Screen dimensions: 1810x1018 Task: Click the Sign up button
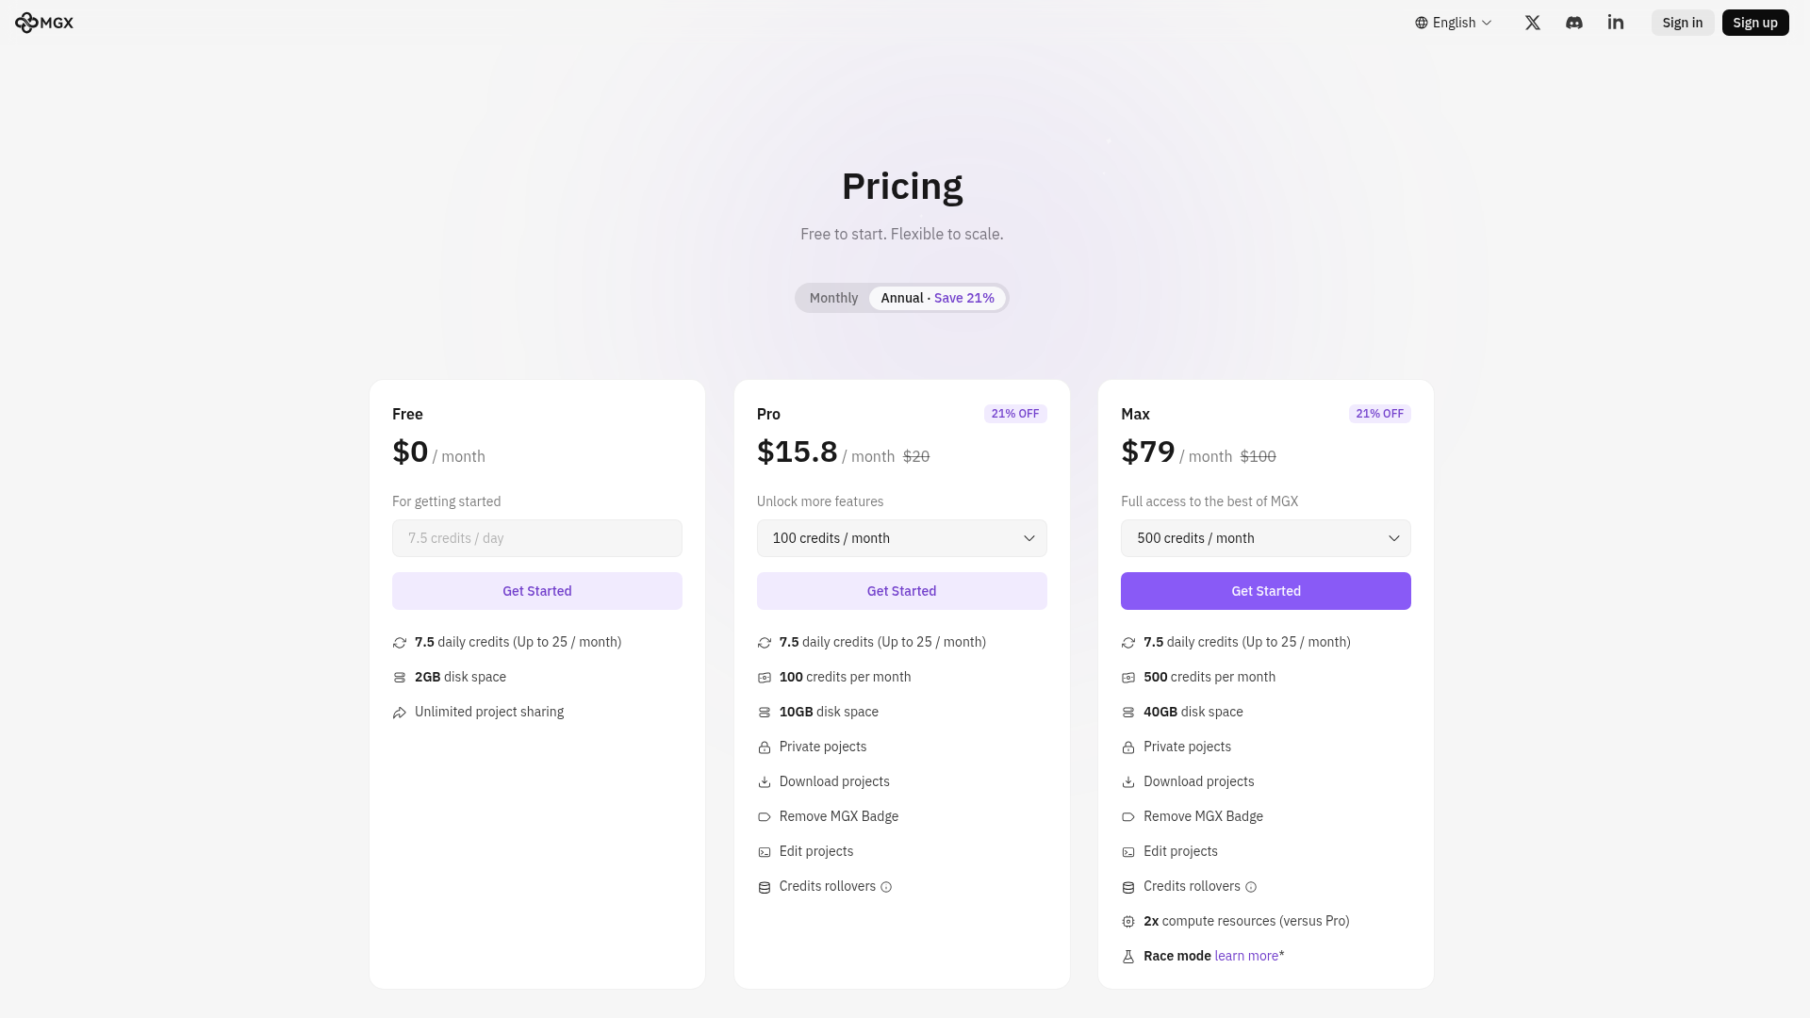click(x=1754, y=23)
